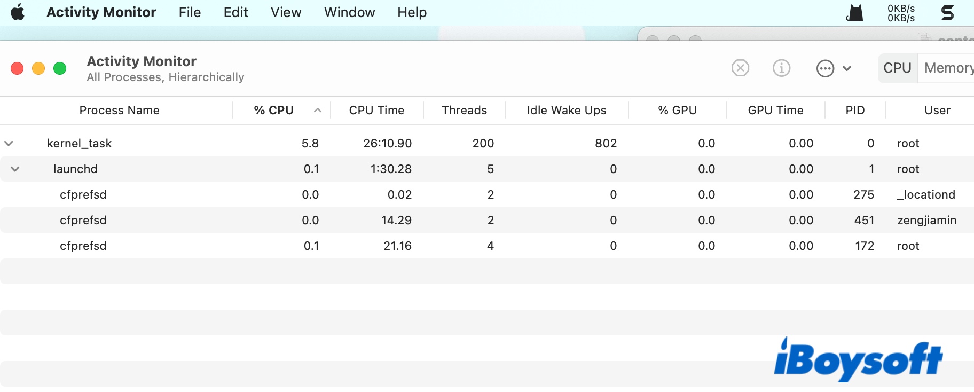Open the View menu
The height and width of the screenshot is (392, 974).
(x=286, y=12)
